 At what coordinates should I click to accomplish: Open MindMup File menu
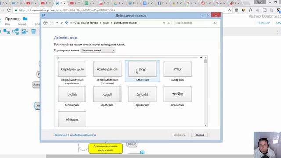[7, 25]
